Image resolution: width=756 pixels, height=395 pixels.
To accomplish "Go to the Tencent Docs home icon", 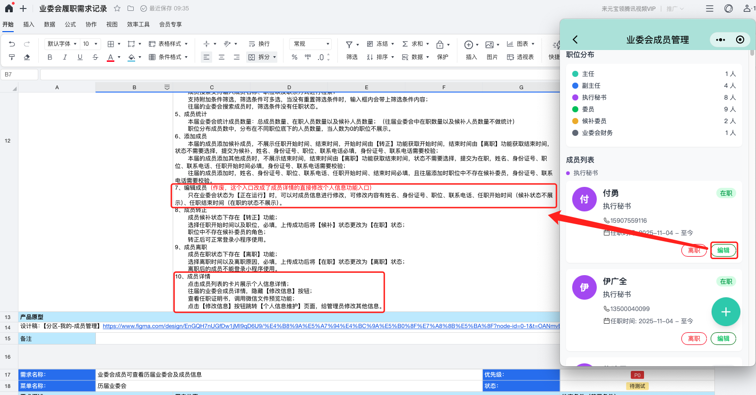I will pos(9,8).
